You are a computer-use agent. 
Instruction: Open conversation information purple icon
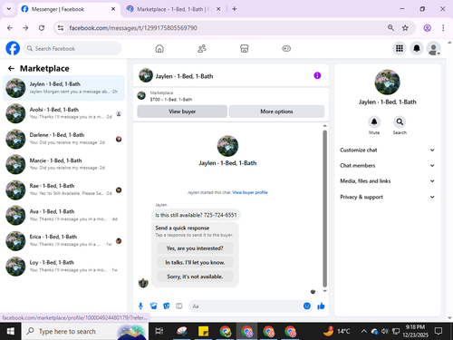[317, 75]
